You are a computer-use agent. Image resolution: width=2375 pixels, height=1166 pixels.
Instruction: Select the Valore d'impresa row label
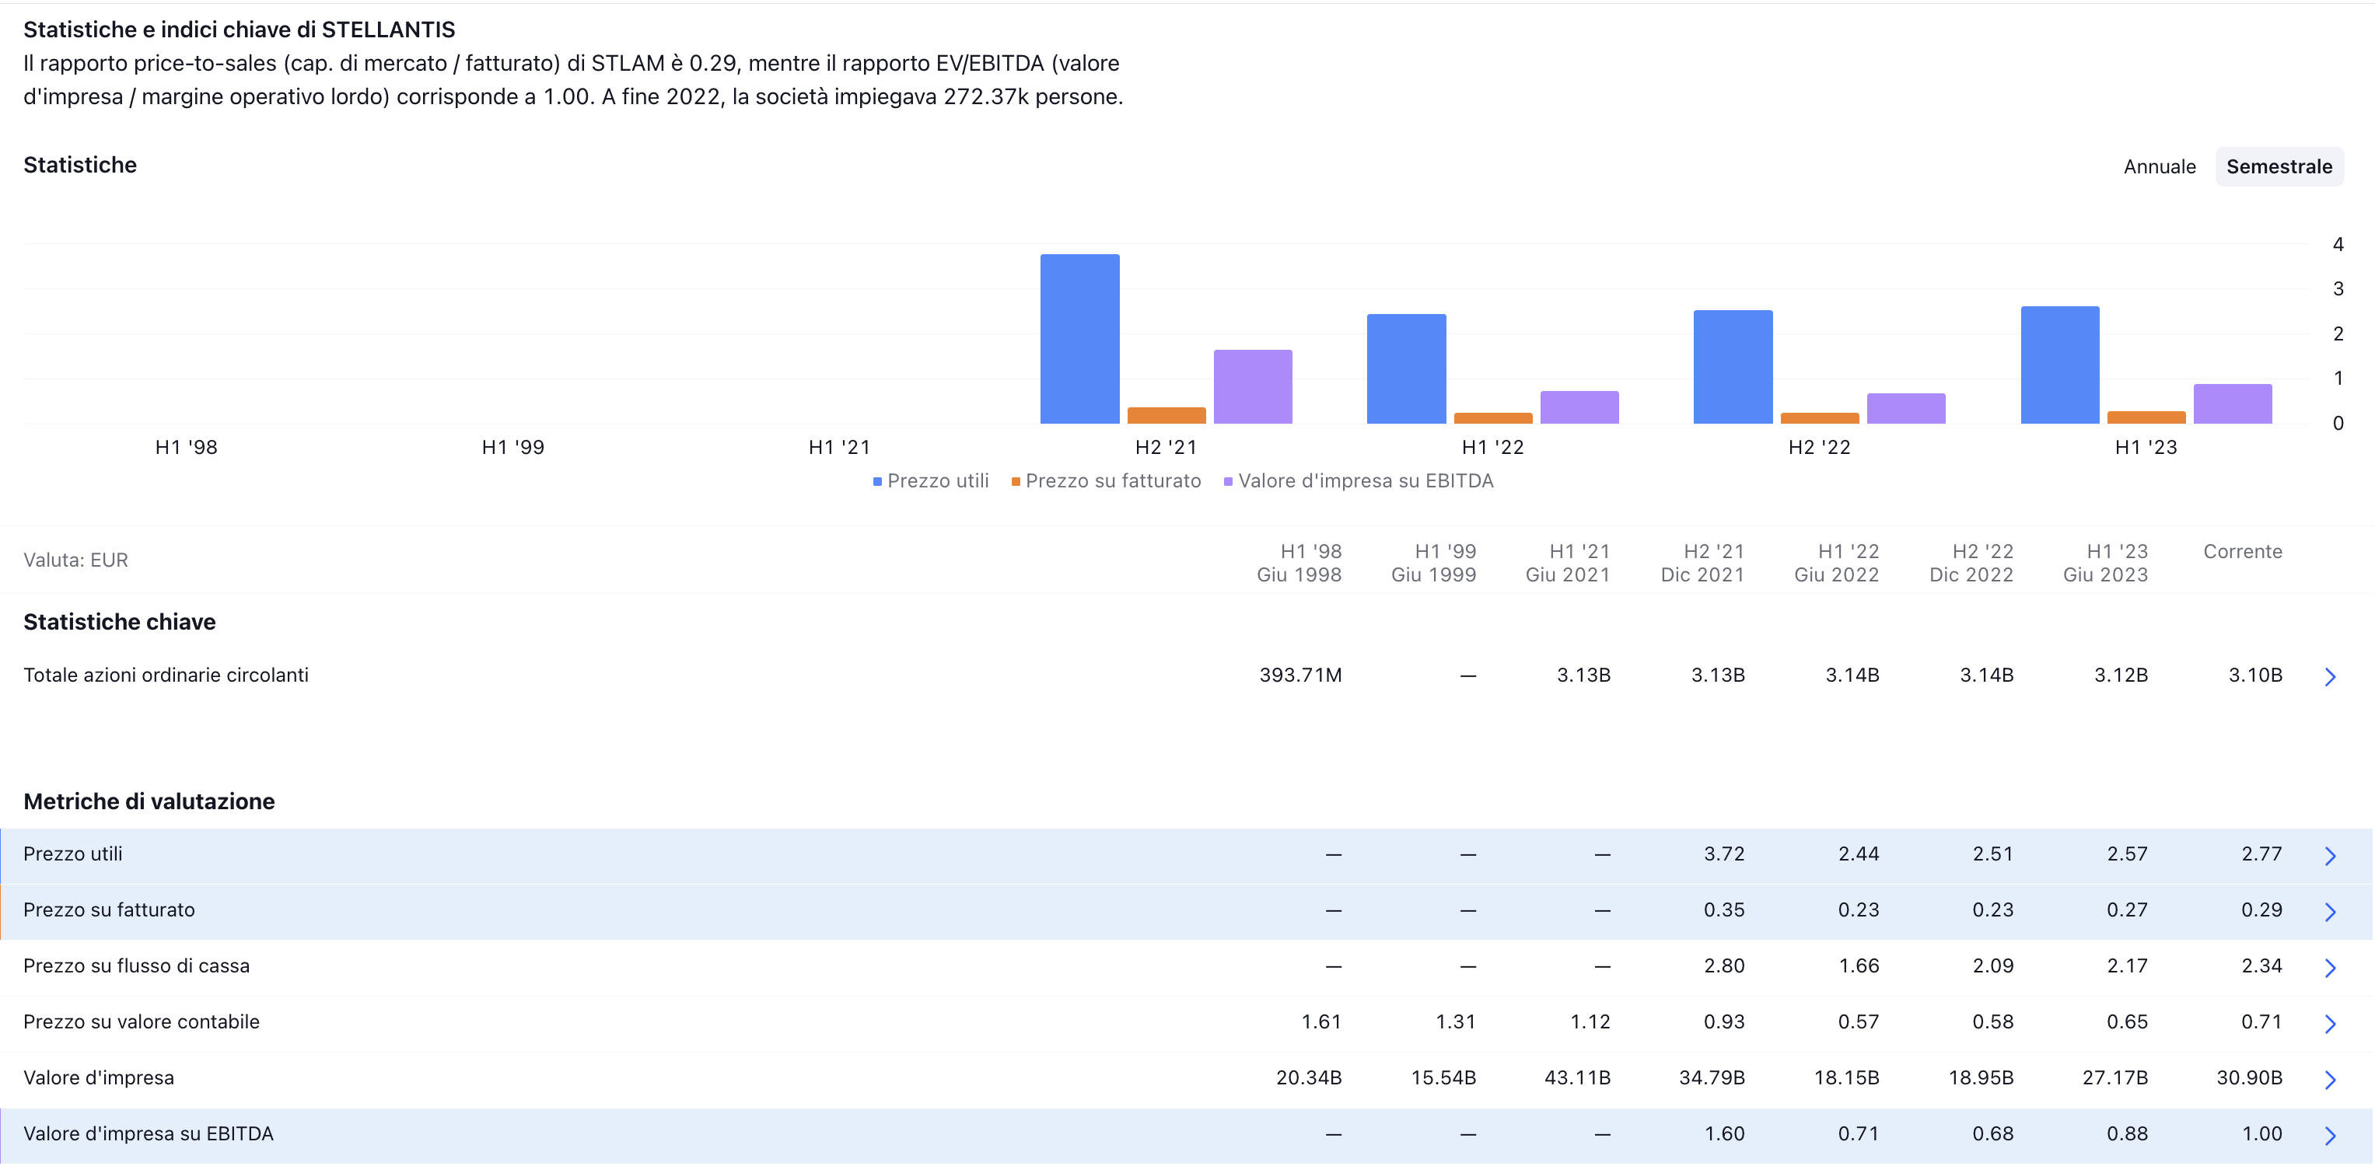tap(99, 1077)
